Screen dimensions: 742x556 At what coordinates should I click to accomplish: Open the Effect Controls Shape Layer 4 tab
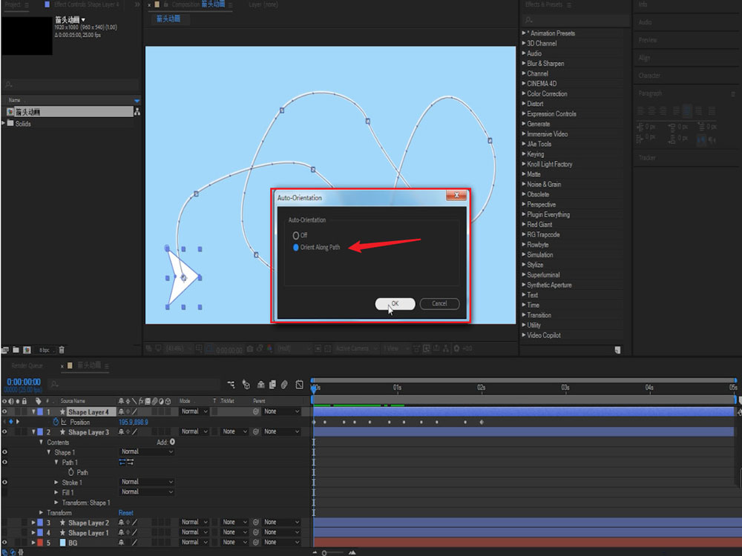click(x=85, y=4)
